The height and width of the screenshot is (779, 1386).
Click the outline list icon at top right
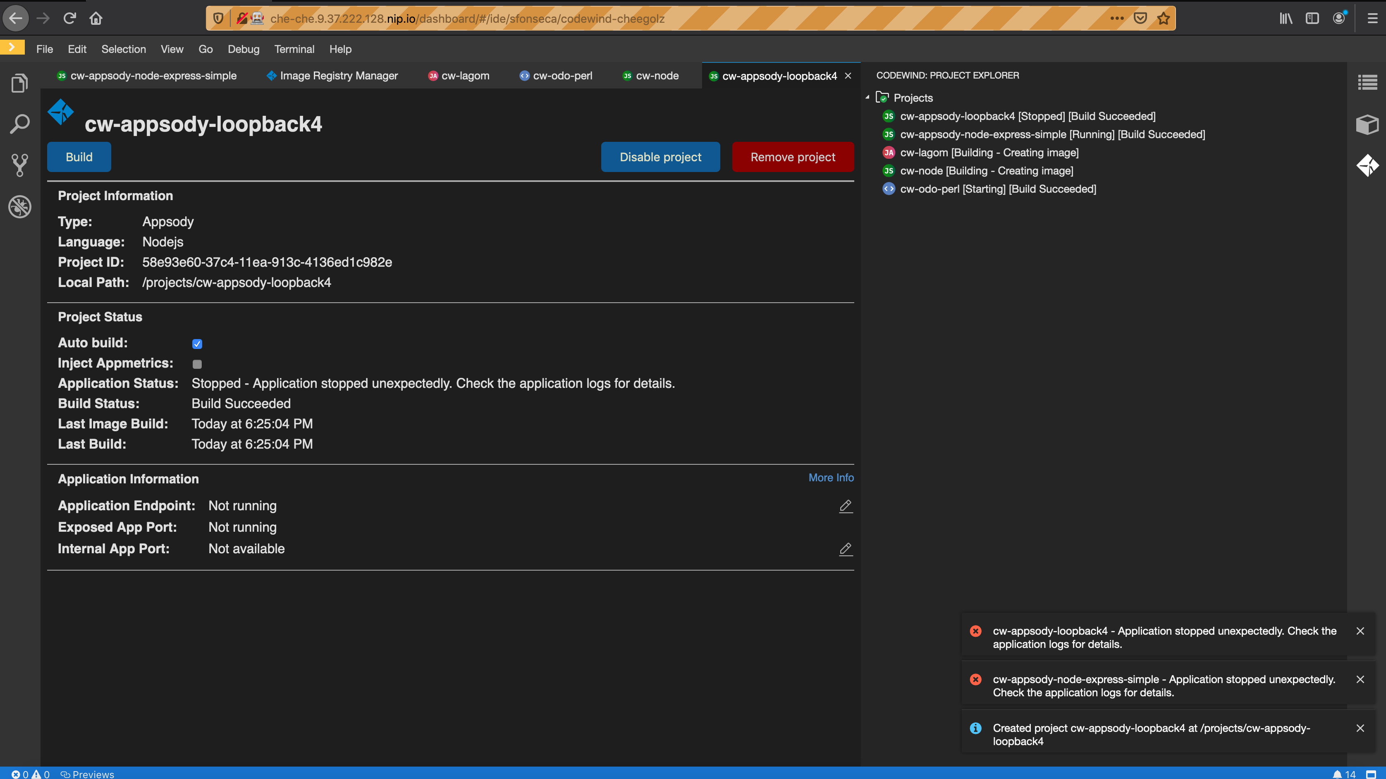pyautogui.click(x=1367, y=82)
